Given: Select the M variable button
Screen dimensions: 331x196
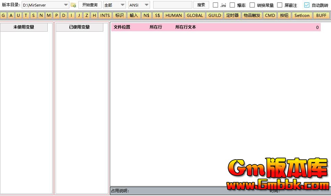Looking at the screenshot, I should click(x=48, y=15).
